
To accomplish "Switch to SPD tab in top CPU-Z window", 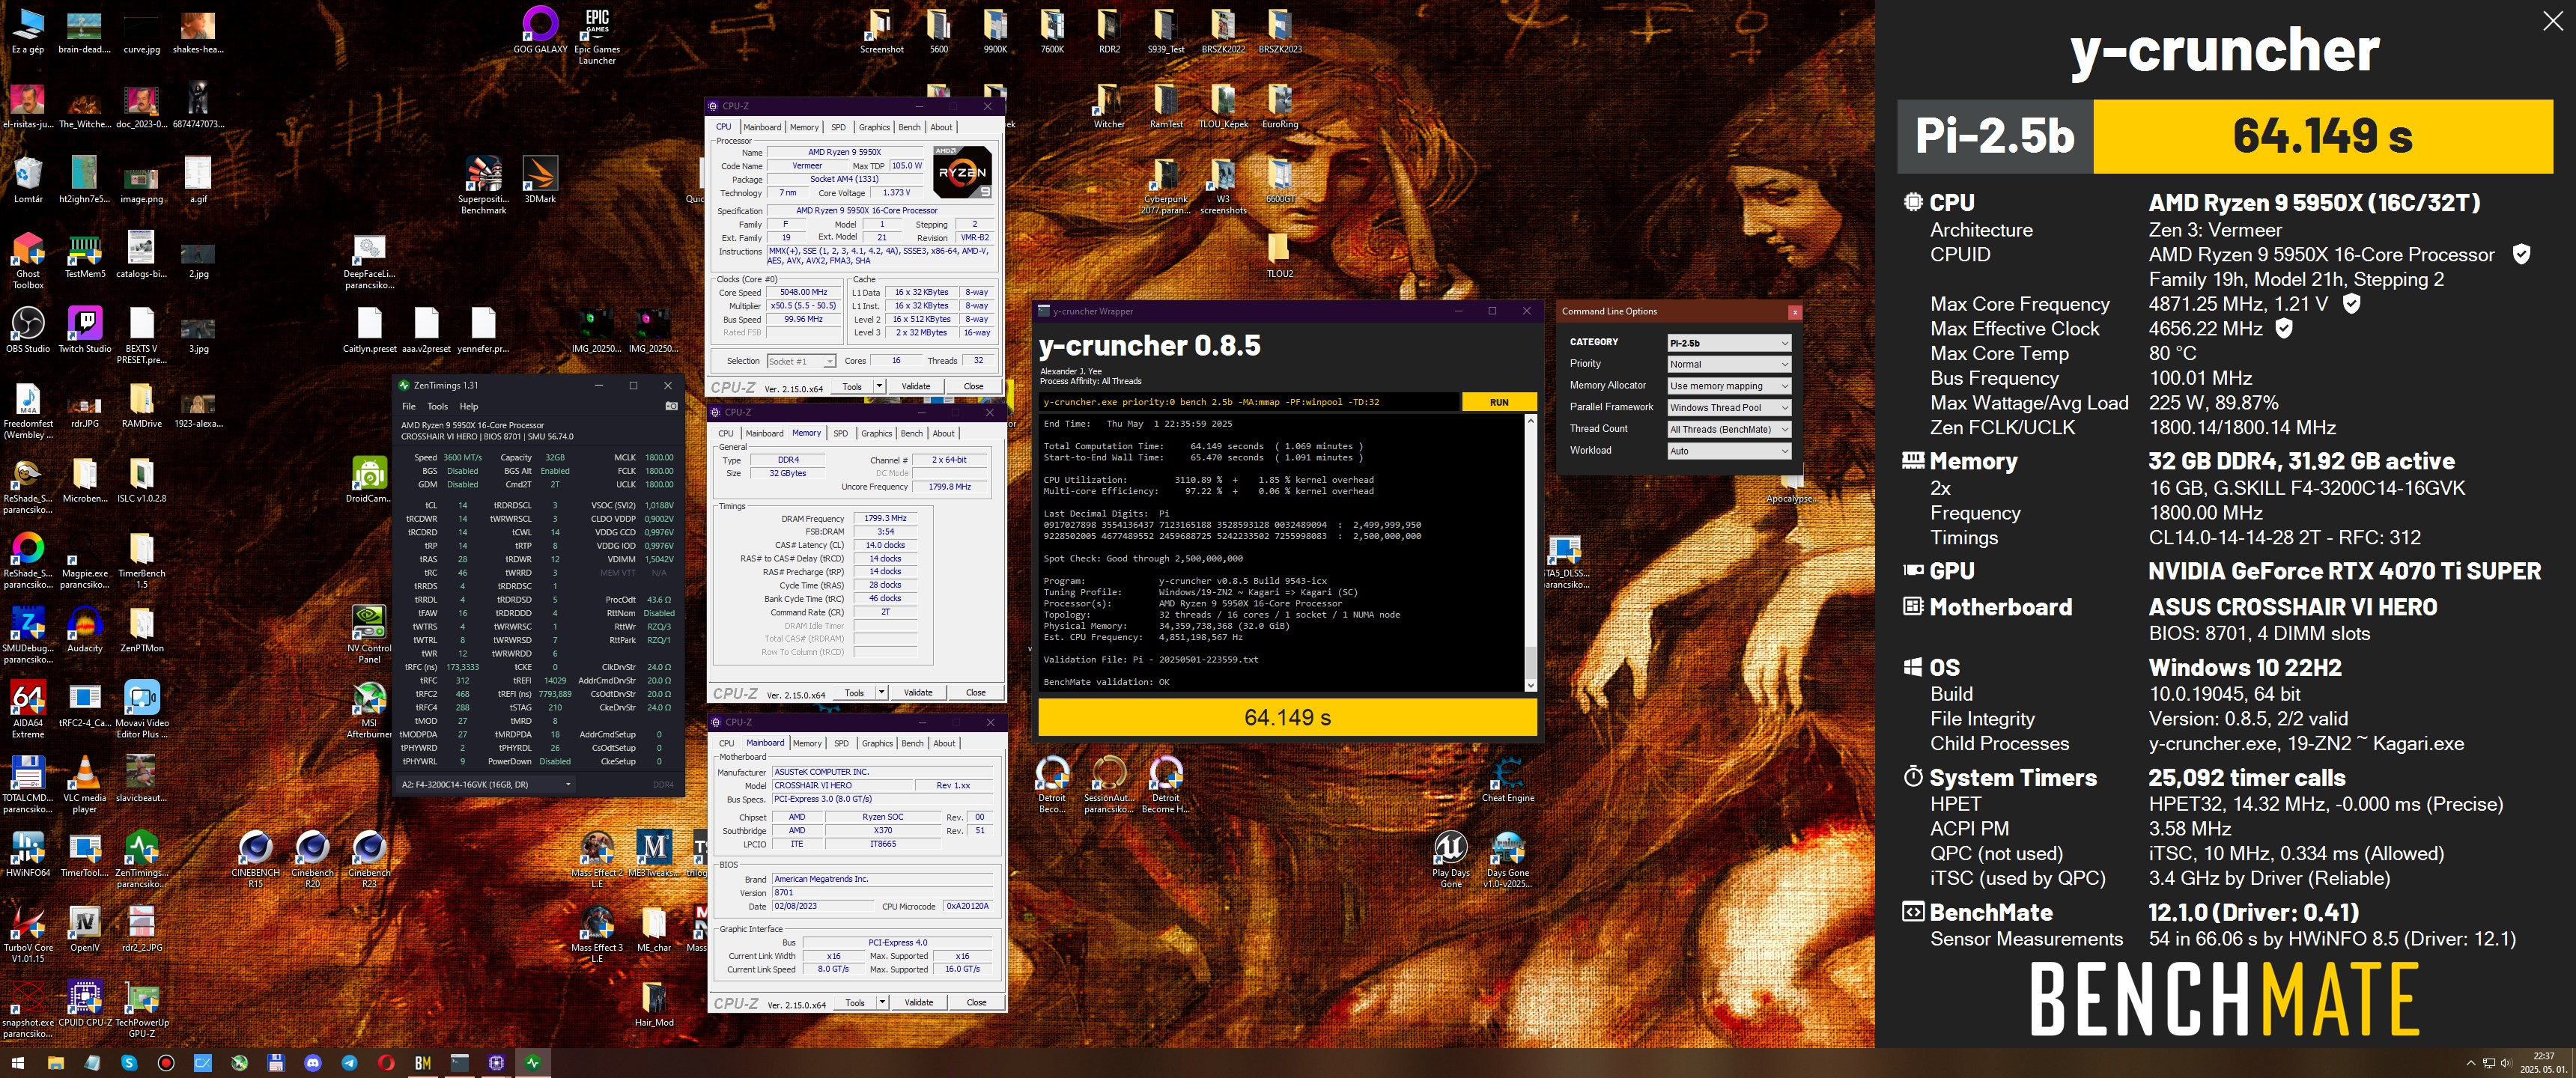I will pyautogui.click(x=838, y=127).
